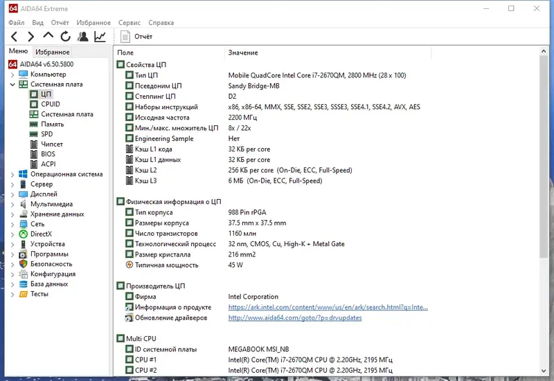Click the DirectX Xbox icon
Image resolution: width=554 pixels, height=381 pixels.
coord(24,234)
